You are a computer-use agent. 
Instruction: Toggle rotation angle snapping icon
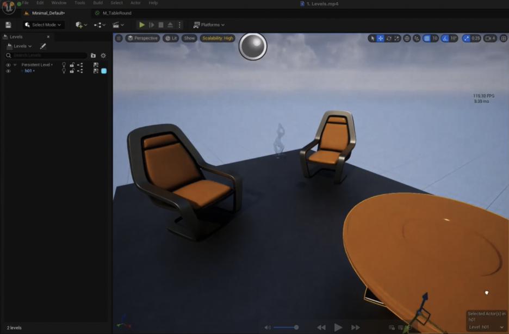[445, 38]
